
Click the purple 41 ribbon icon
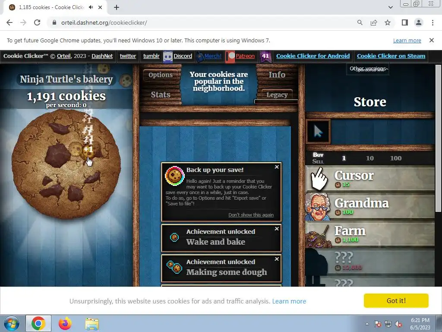tap(265, 56)
